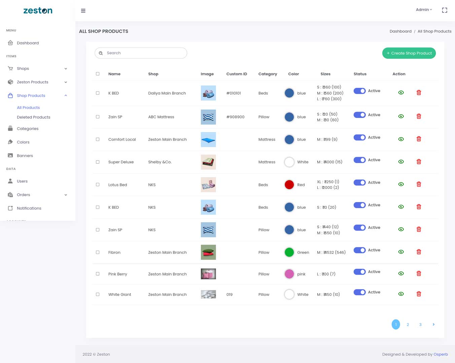Toggle Active status for White Giant
Image resolution: width=455 pixels, height=363 pixels.
359,292
